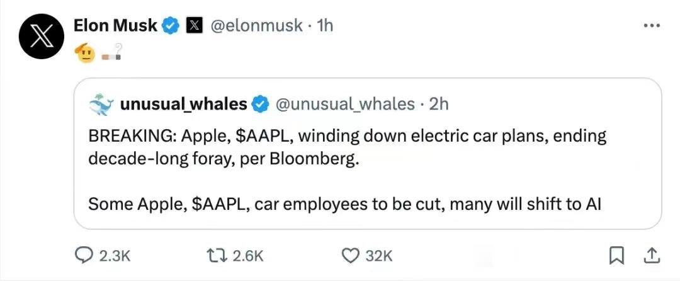This screenshot has width=680, height=281.
Task: Open the unusual_whales whale avatar
Action: point(101,104)
